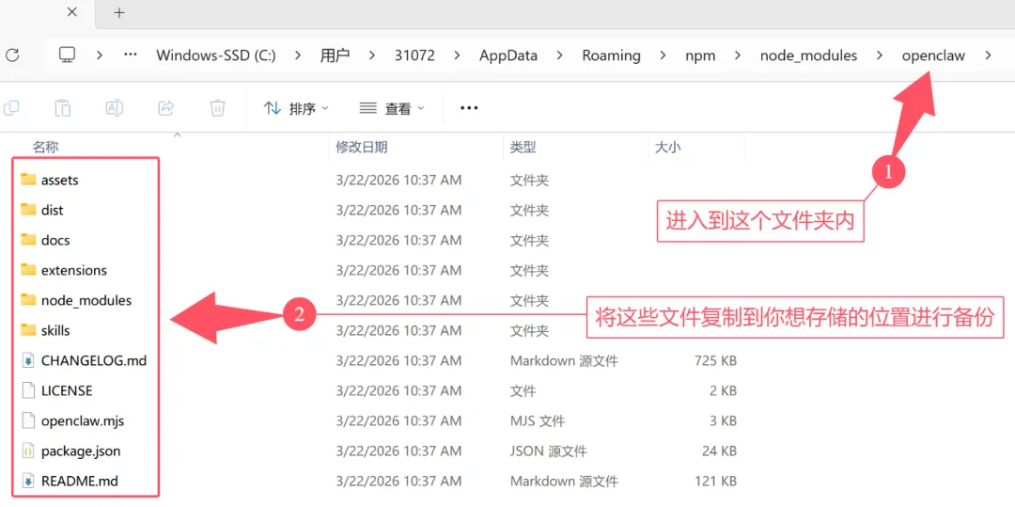The image size is (1015, 507).
Task: Expand chevron after npm breadcrumb
Action: pos(738,55)
